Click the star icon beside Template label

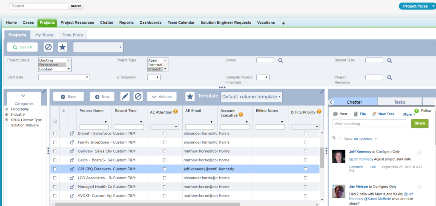[190, 97]
